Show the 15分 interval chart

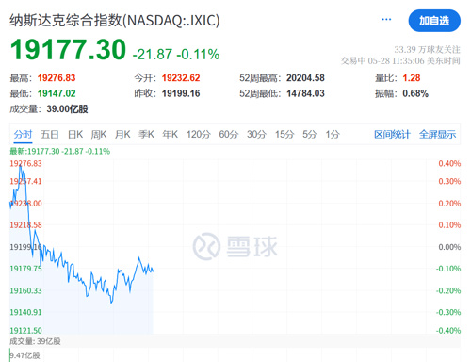(284, 135)
